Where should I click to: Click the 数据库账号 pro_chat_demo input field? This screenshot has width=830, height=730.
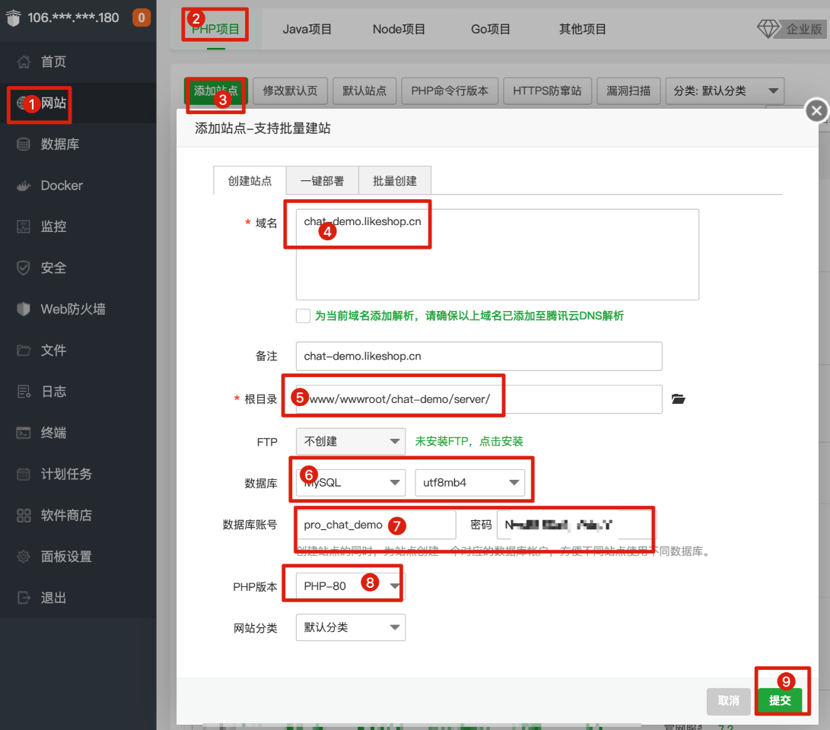coord(375,525)
